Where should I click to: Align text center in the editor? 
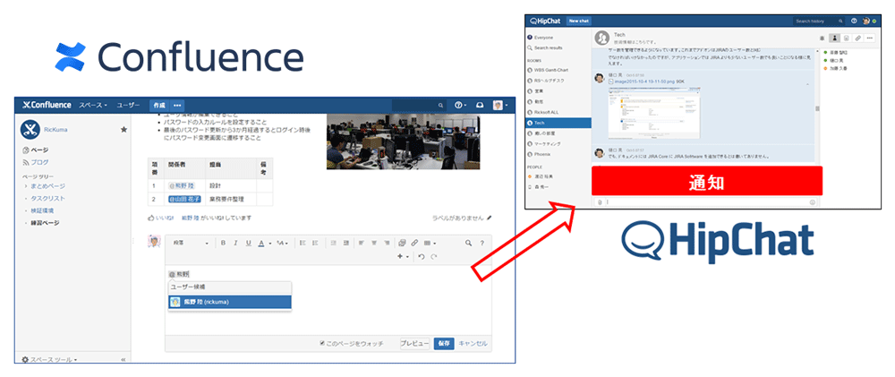point(374,243)
